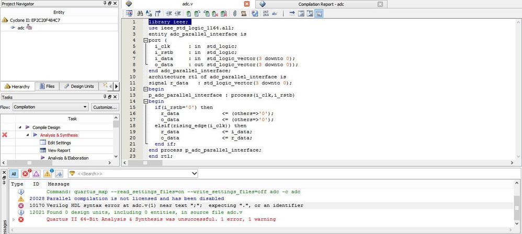Show critical warning messages filter icon
The height and width of the screenshot is (234, 522).
click(x=37, y=173)
